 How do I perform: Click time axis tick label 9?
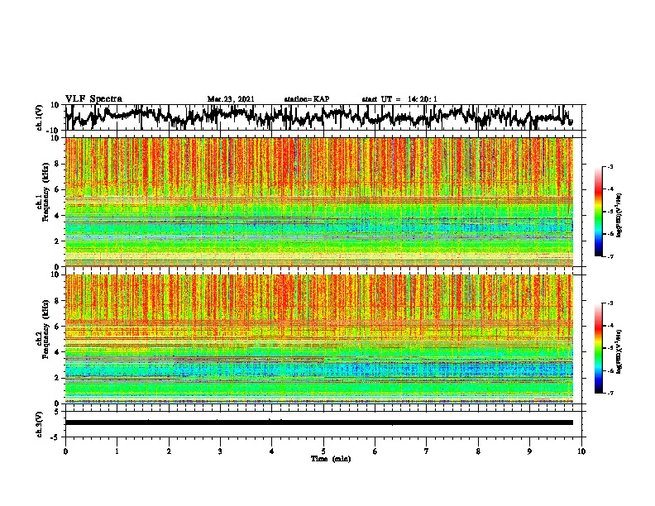pyautogui.click(x=529, y=451)
